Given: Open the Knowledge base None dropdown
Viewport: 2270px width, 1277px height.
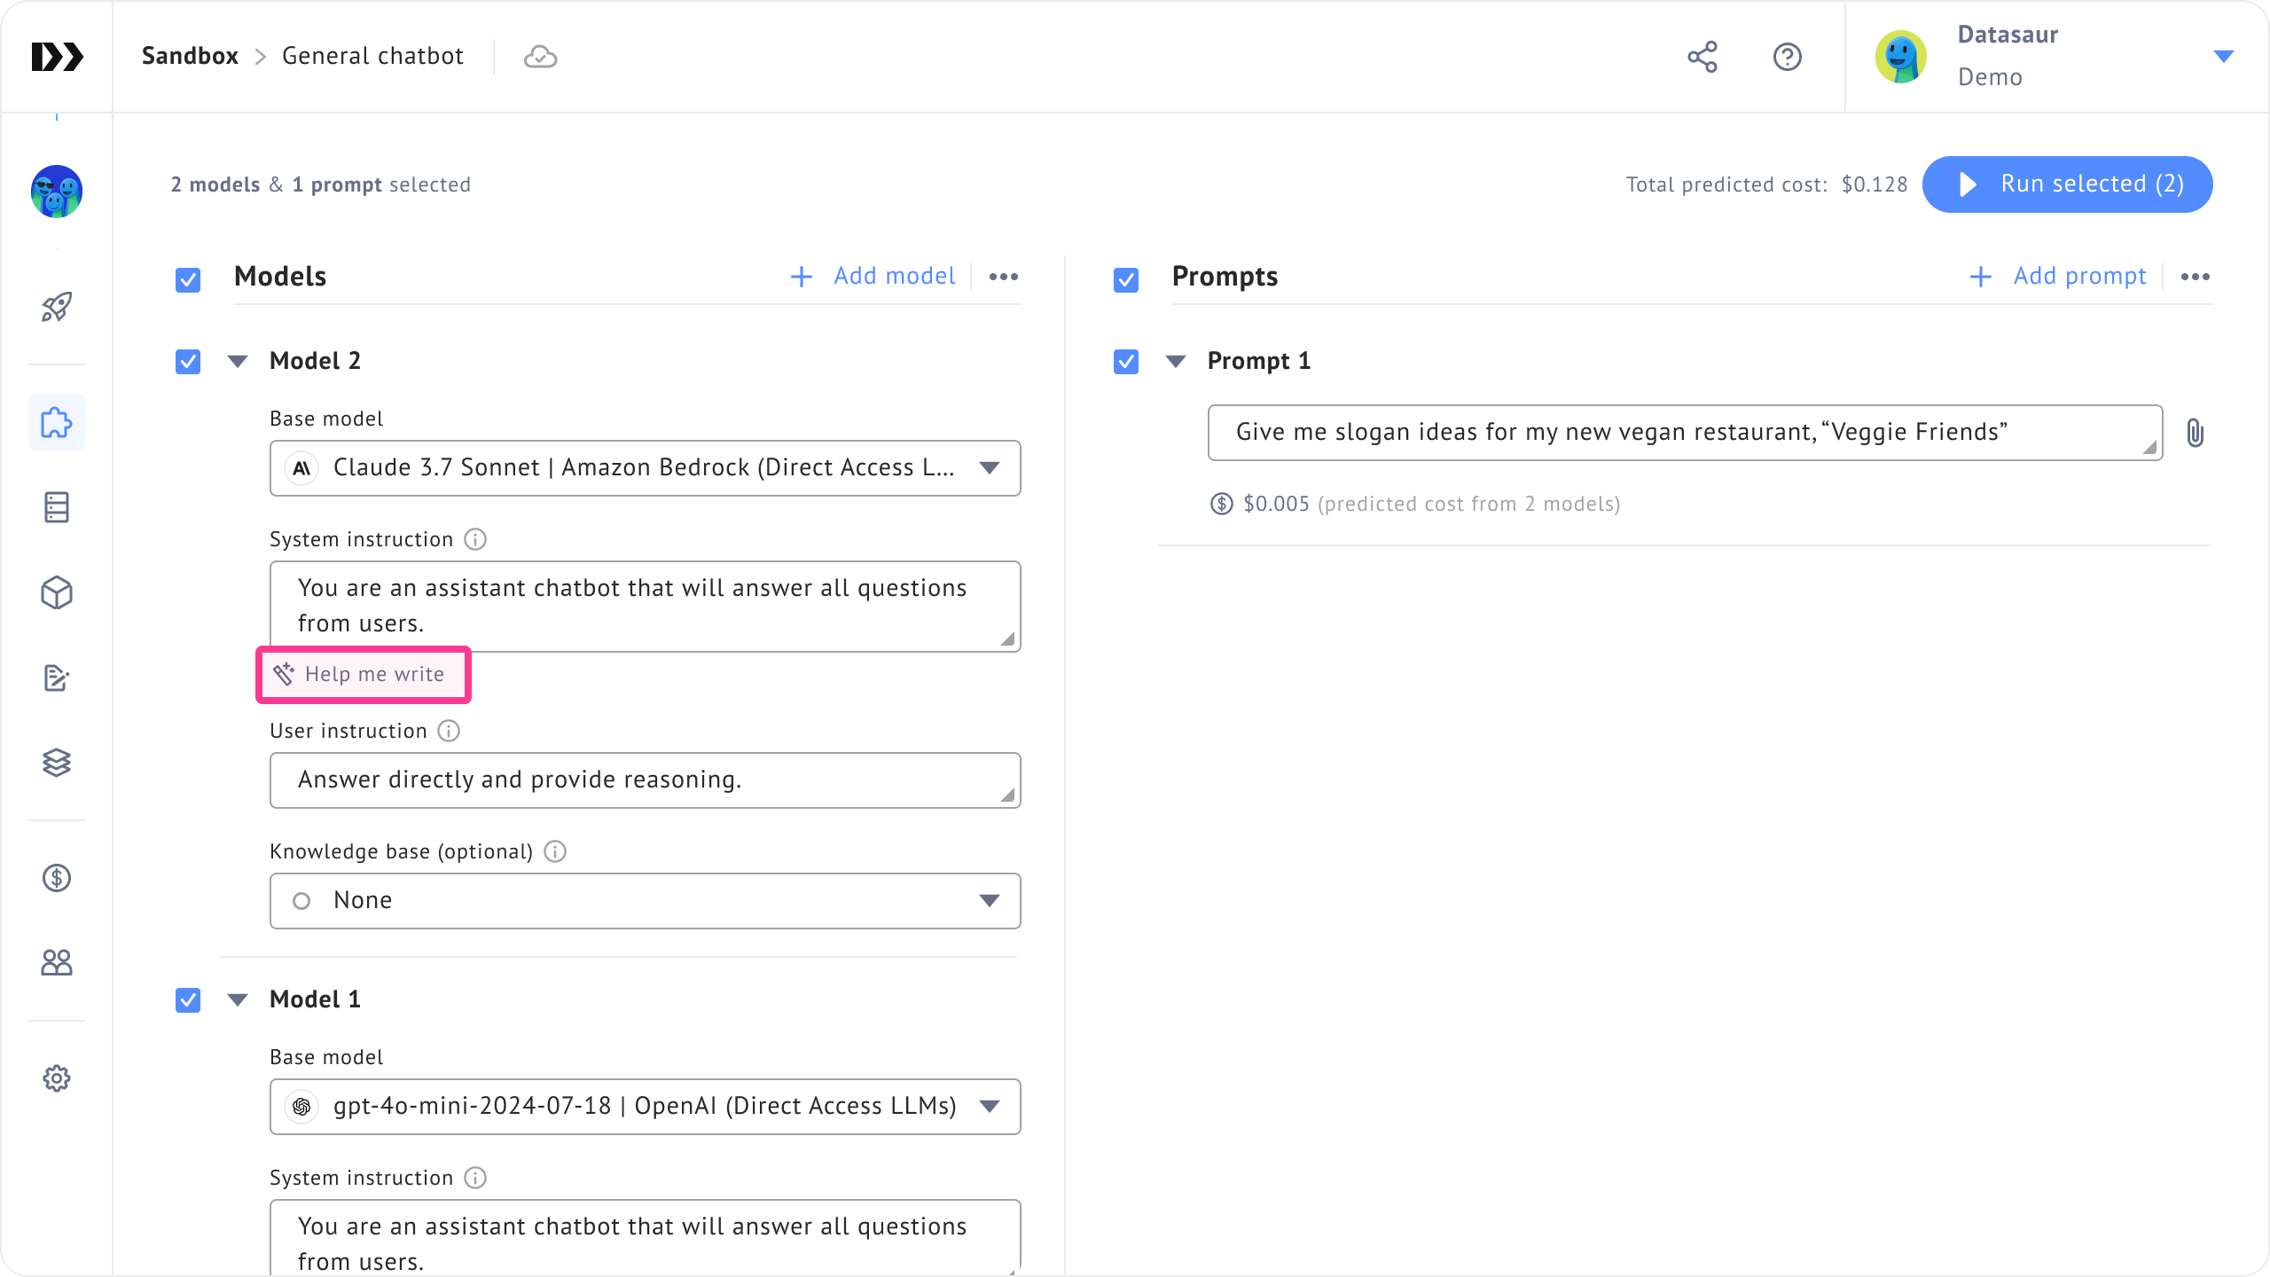Looking at the screenshot, I should point(645,901).
